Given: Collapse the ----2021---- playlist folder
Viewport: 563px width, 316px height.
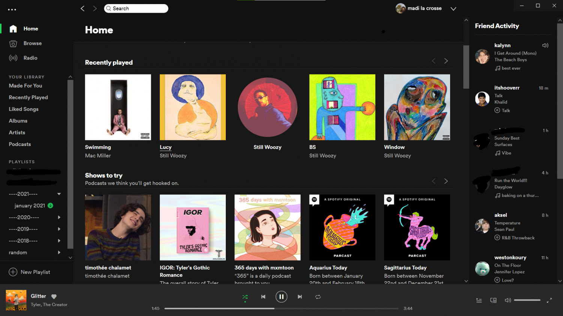Looking at the screenshot, I should click(59, 194).
